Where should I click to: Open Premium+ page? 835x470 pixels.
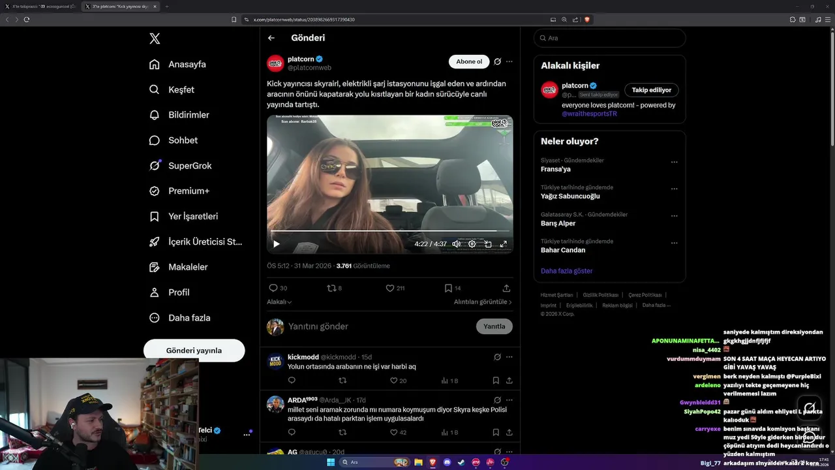(179, 191)
